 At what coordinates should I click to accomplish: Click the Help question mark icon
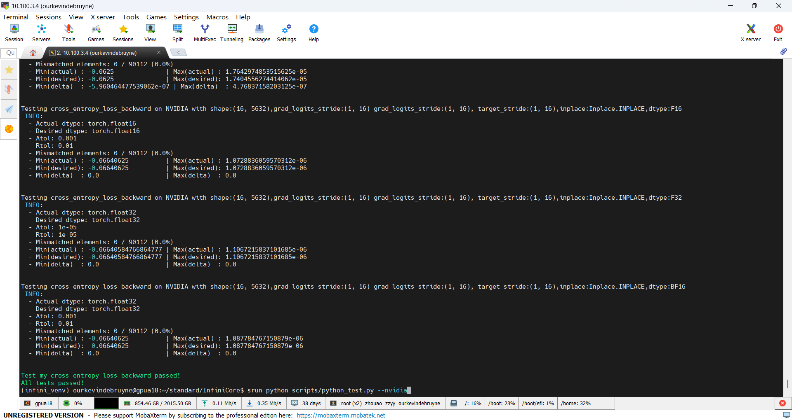point(313,33)
